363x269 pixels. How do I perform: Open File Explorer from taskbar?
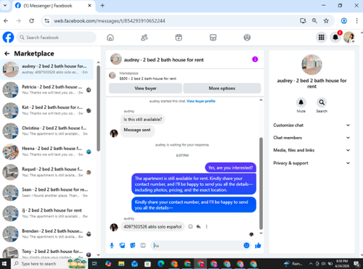tap(121, 264)
